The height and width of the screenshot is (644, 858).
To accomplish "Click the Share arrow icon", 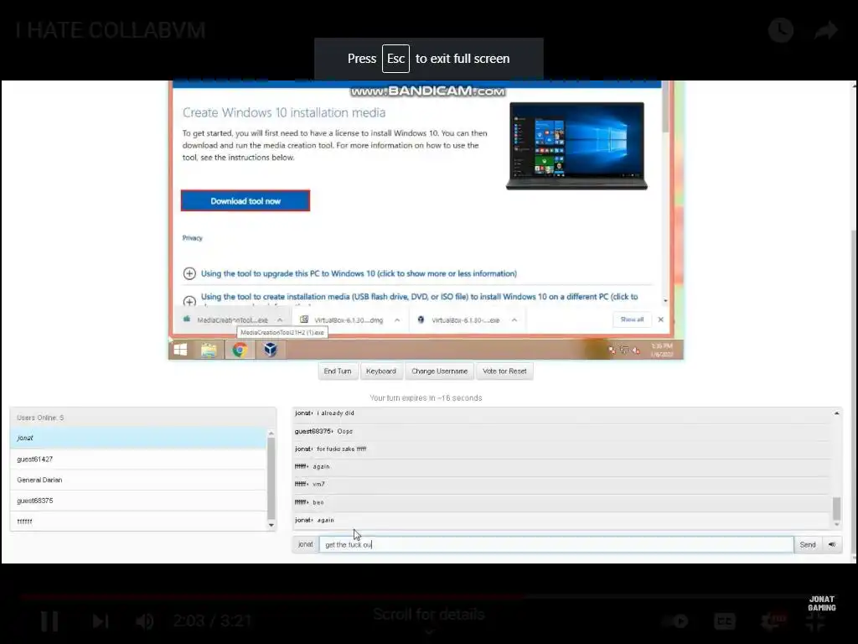I will click(x=825, y=30).
